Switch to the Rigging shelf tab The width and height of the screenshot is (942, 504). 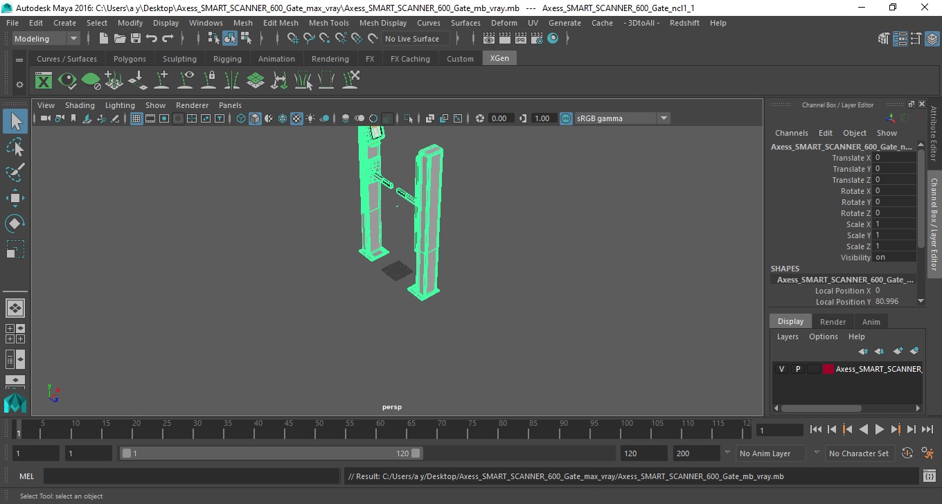point(227,59)
